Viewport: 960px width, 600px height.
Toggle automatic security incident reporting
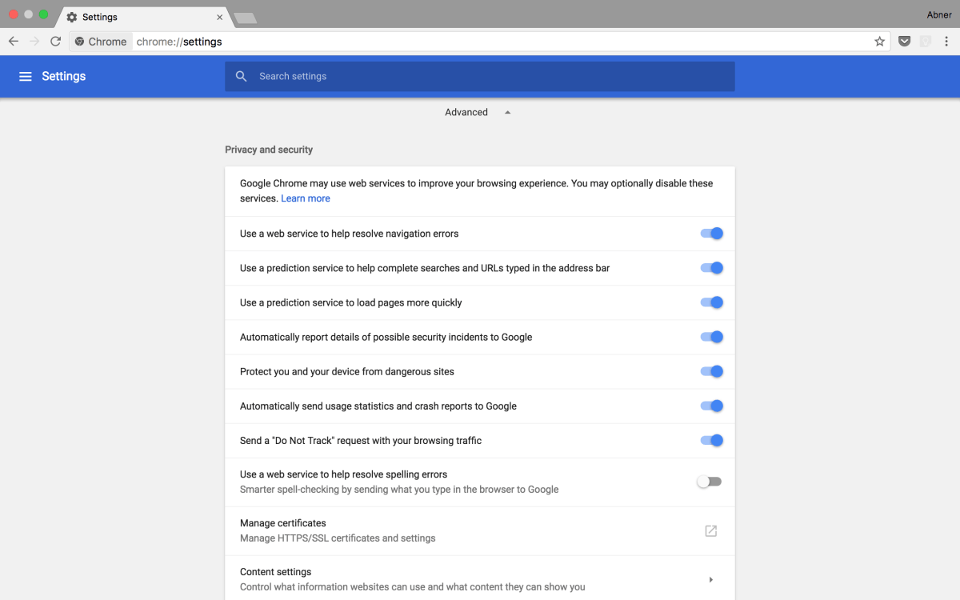(x=711, y=337)
